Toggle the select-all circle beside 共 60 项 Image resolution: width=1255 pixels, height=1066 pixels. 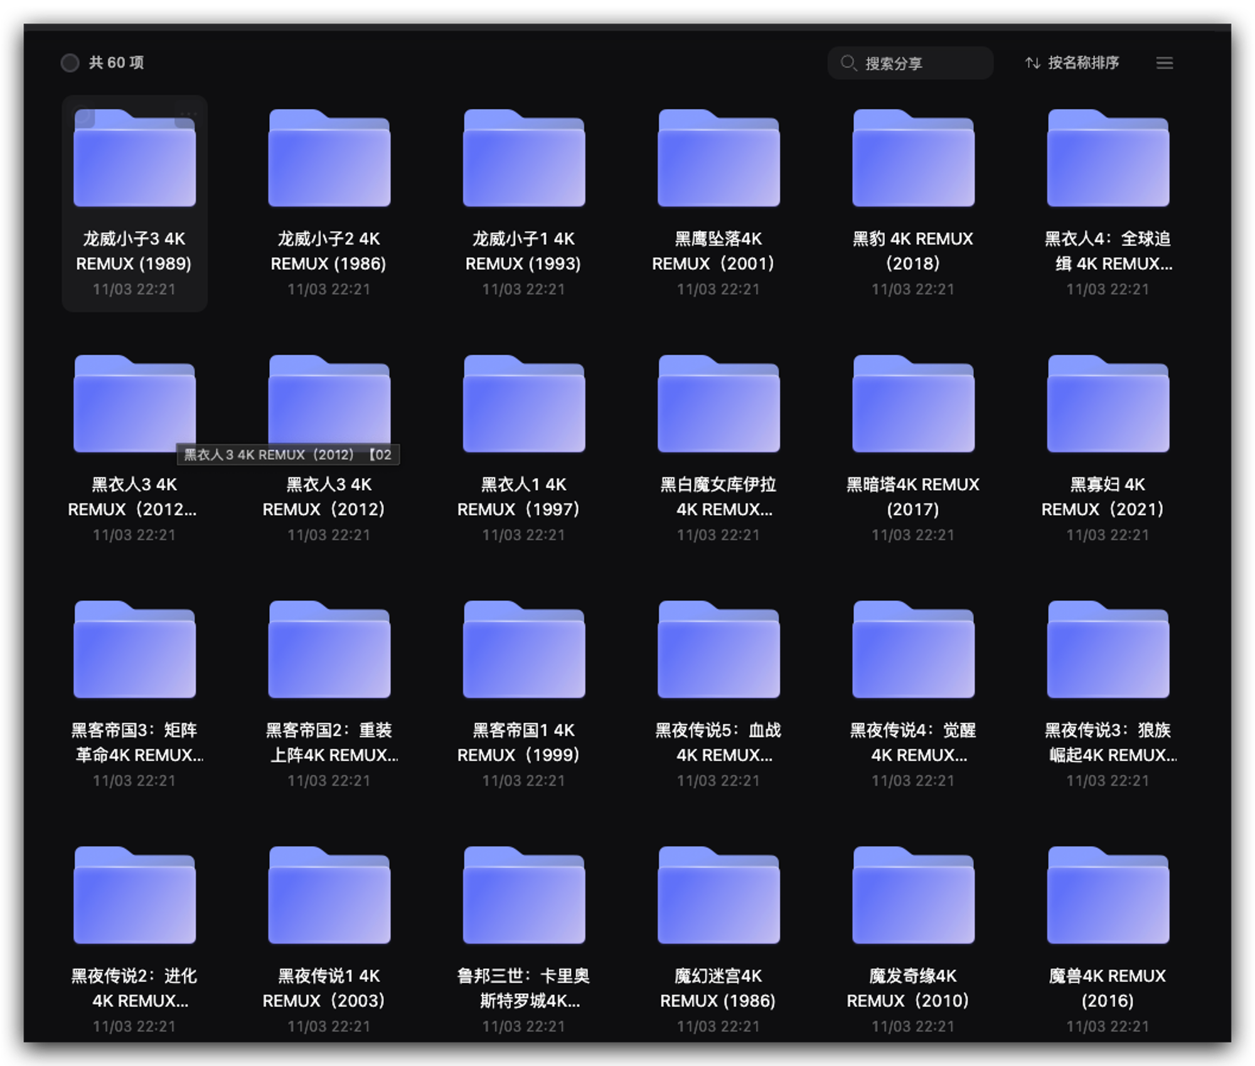(x=70, y=63)
